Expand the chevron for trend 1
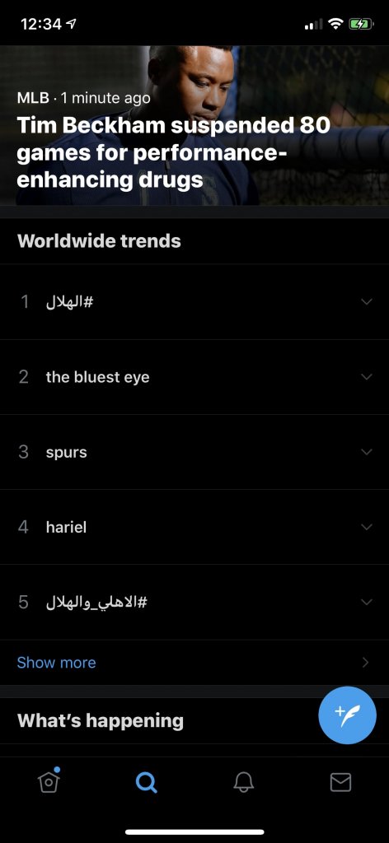 (367, 301)
